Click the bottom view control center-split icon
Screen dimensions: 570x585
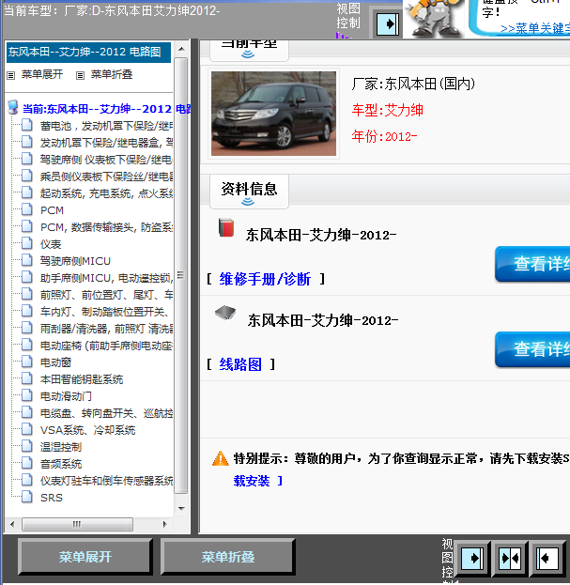point(510,558)
